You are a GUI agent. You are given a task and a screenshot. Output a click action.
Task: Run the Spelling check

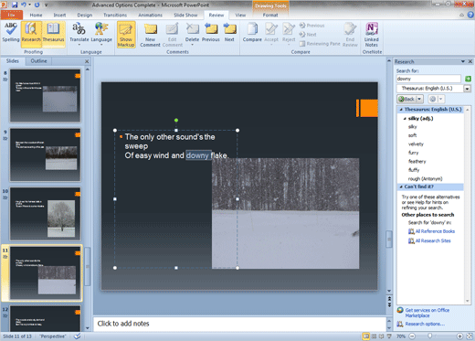pos(11,32)
